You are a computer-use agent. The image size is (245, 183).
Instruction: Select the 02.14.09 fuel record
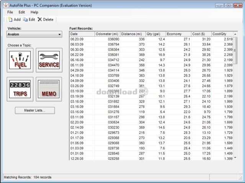(x=151, y=128)
